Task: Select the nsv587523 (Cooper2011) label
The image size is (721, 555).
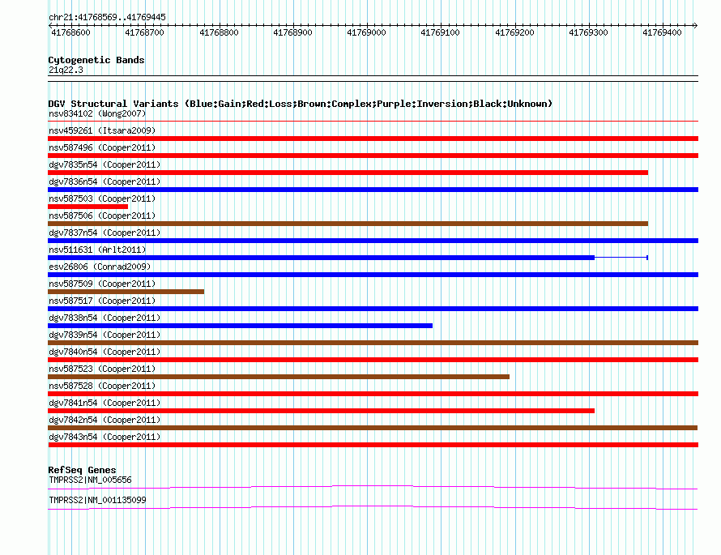Action: tap(102, 369)
